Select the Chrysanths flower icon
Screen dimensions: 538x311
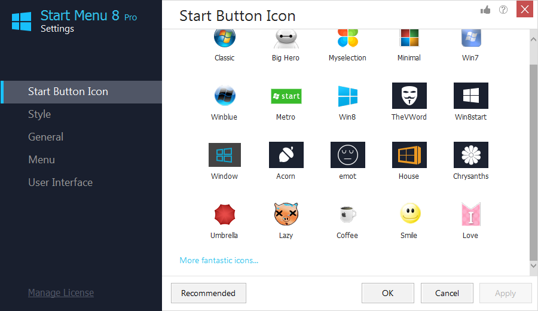(471, 155)
